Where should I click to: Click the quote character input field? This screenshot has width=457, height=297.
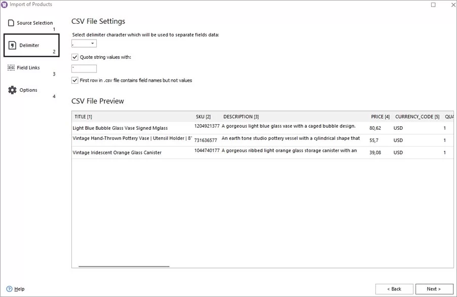pos(84,67)
